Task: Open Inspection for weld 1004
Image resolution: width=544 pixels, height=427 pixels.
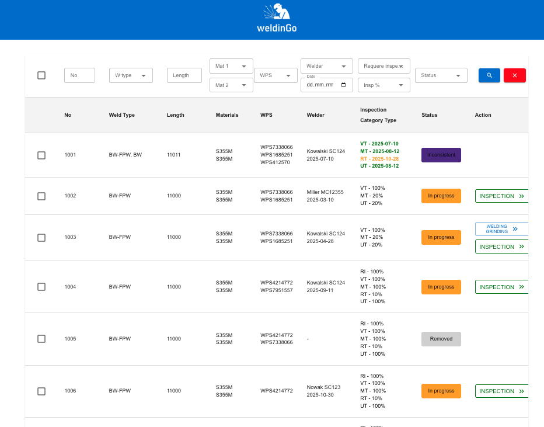Action: click(x=501, y=287)
